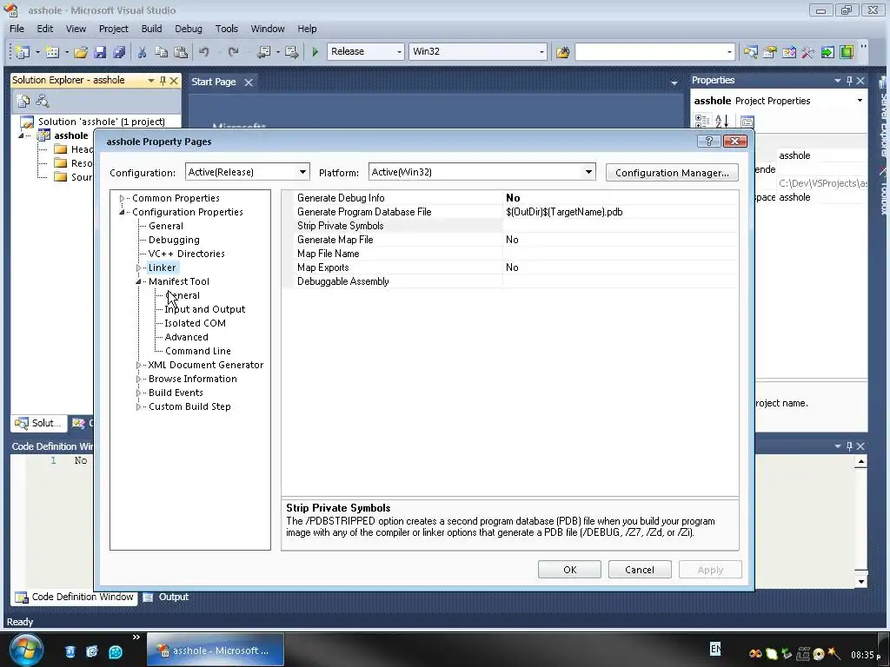The image size is (890, 667).
Task: Expand the Linker tree node
Action: tap(138, 267)
